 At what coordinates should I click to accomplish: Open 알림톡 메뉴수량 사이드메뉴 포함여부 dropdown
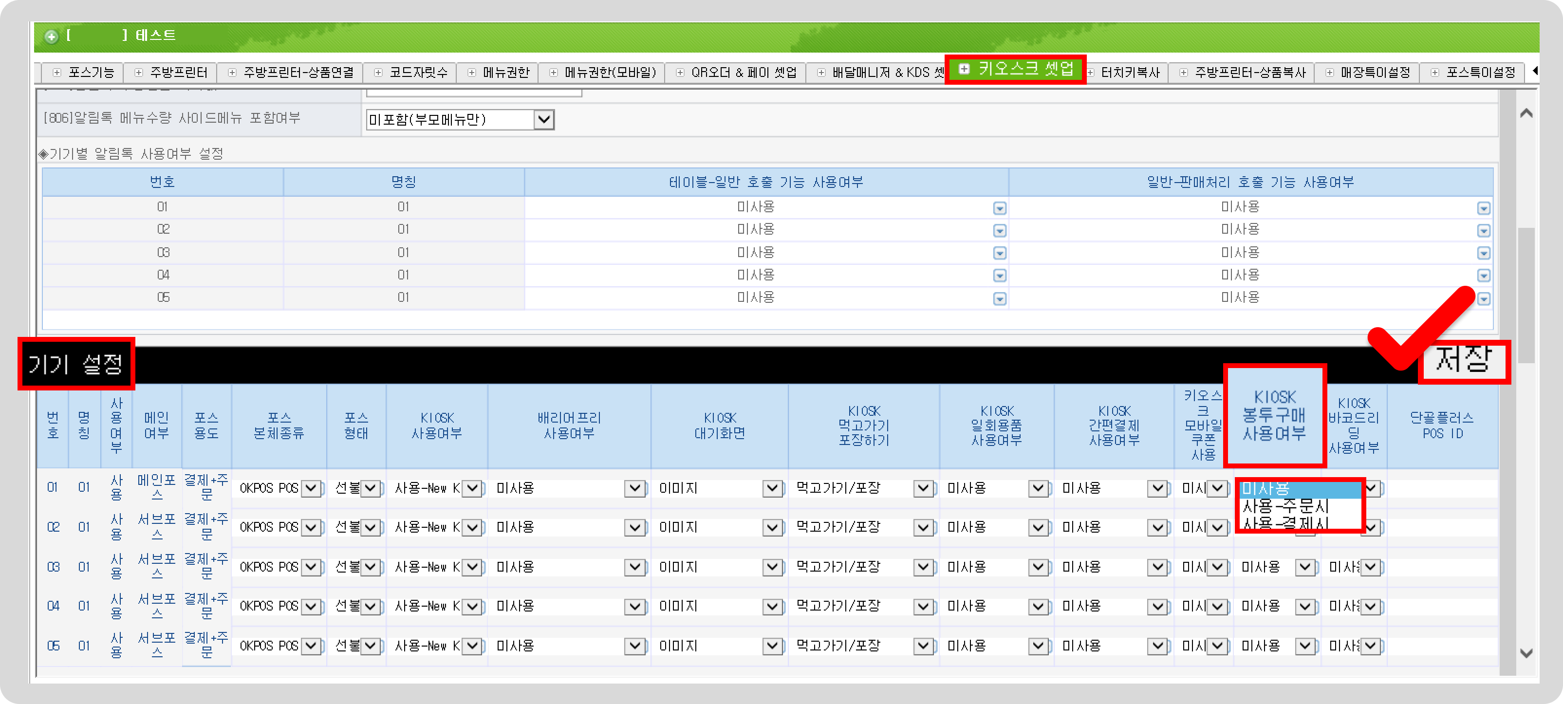(x=544, y=120)
